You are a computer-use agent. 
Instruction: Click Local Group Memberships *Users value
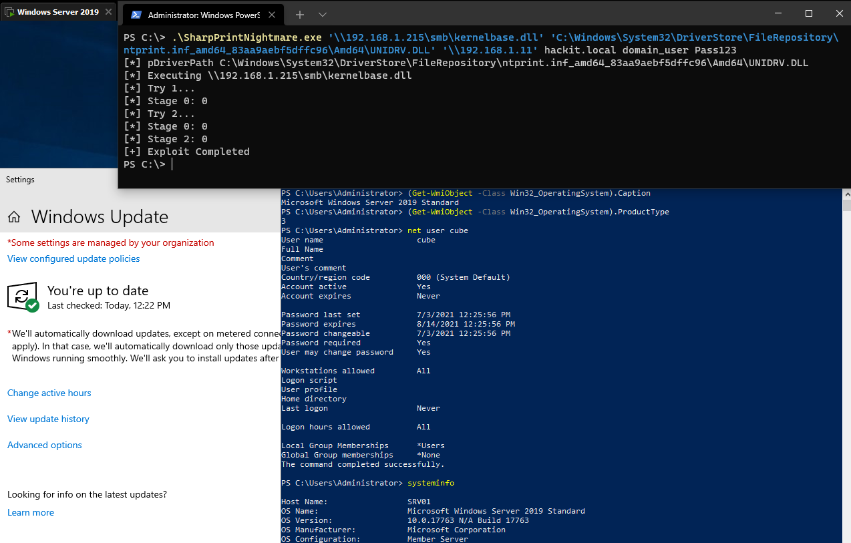[431, 445]
